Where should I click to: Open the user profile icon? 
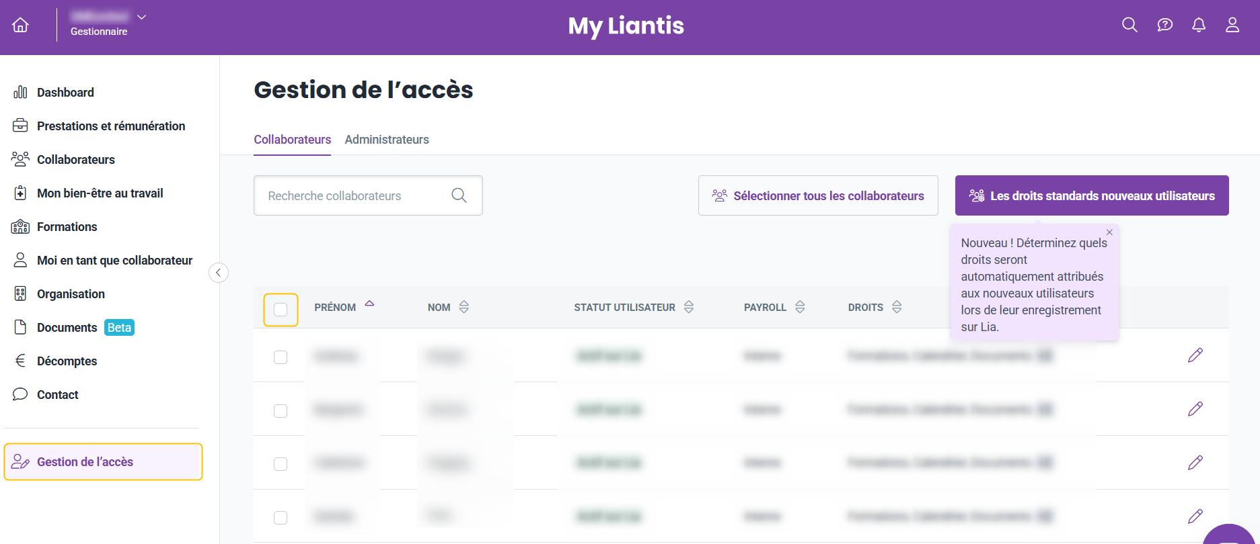click(1232, 25)
